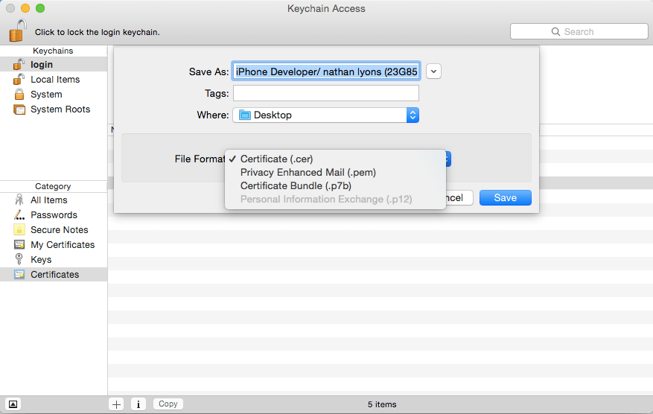The height and width of the screenshot is (414, 653).
Task: Select All Items category
Action: [54, 200]
